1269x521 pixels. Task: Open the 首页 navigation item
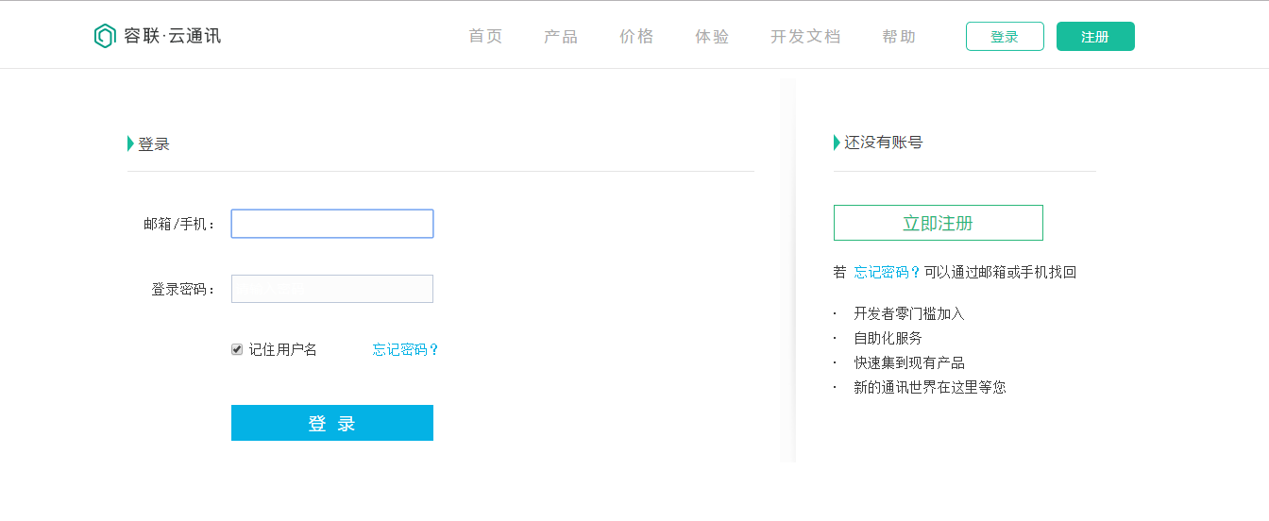coord(485,37)
